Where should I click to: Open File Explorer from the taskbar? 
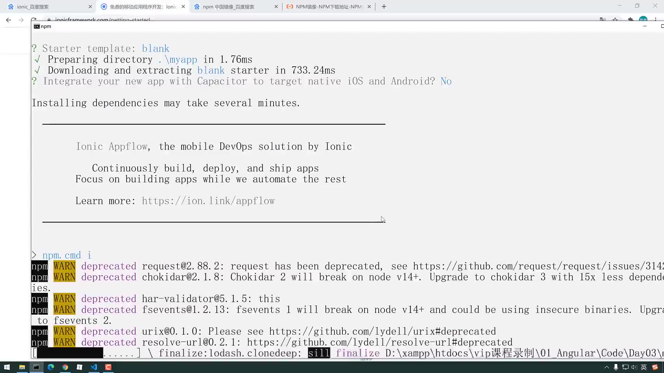(22, 367)
